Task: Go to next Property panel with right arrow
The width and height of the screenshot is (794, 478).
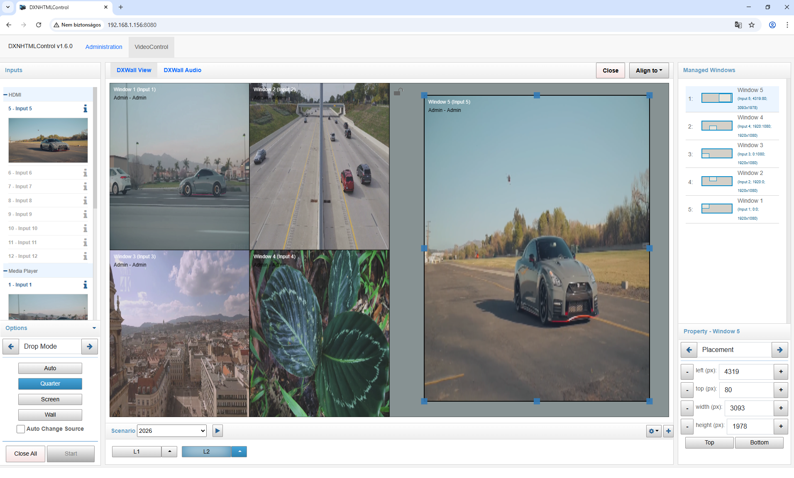Action: coord(779,350)
